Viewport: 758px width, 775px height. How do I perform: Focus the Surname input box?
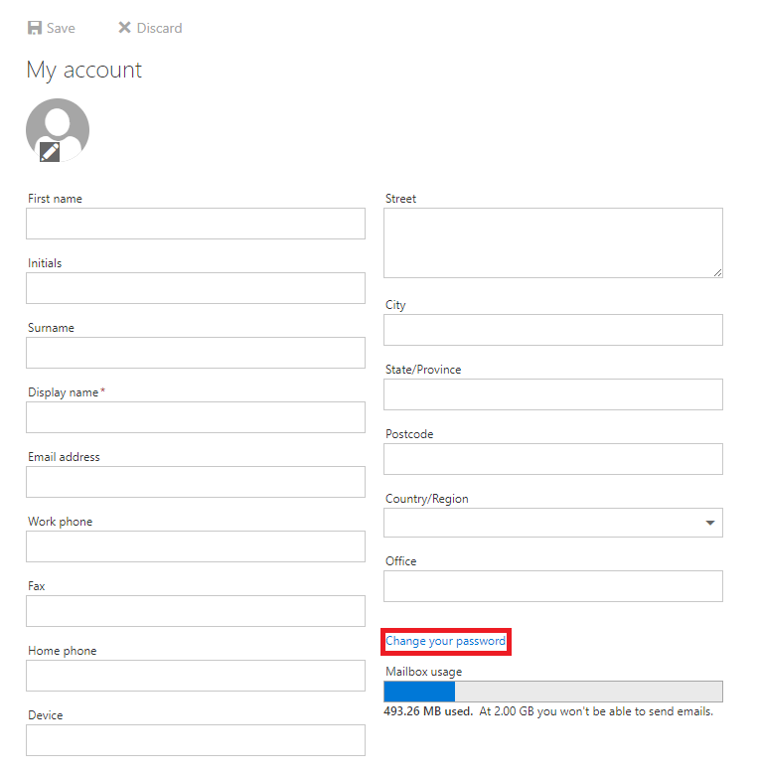pos(196,353)
